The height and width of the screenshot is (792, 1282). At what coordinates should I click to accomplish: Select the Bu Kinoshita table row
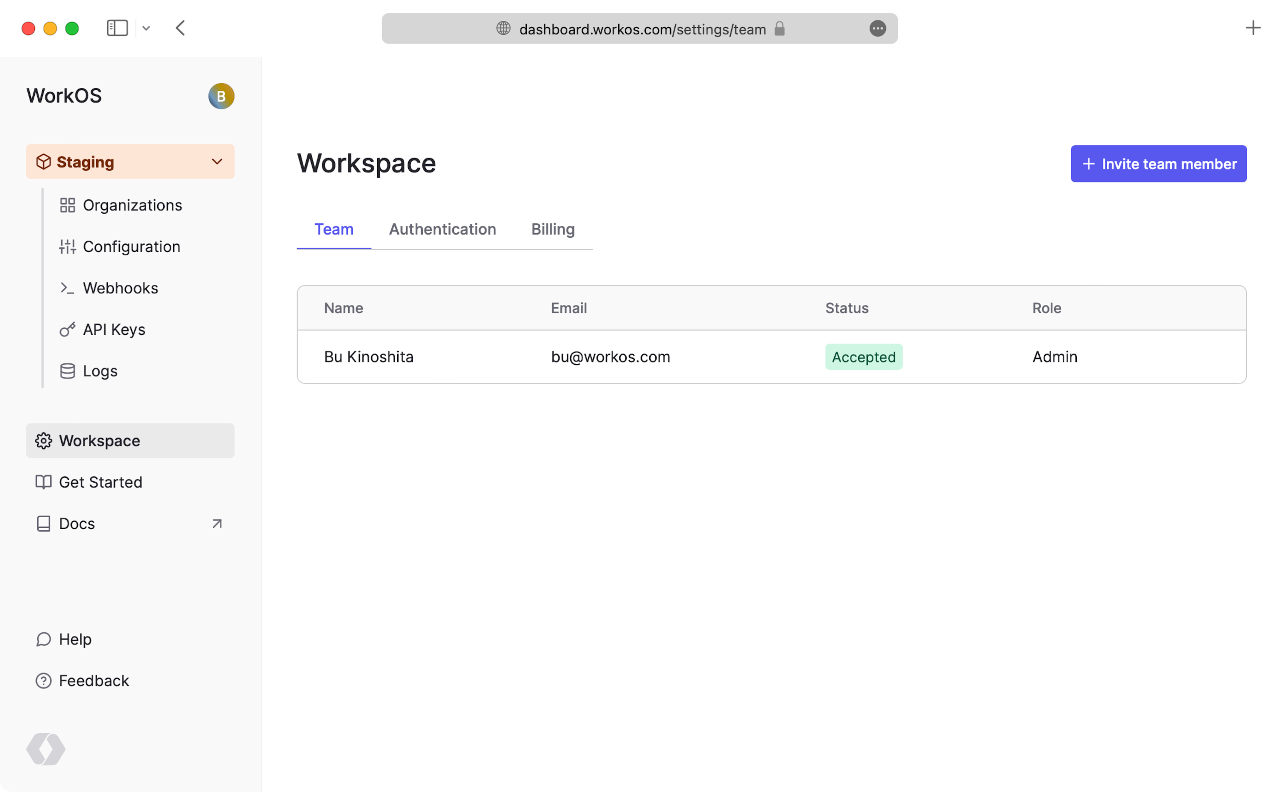[771, 357]
